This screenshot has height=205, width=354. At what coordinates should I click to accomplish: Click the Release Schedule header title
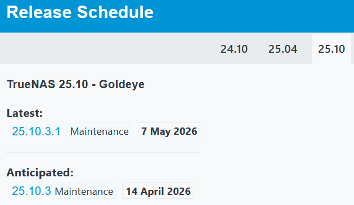click(x=80, y=12)
